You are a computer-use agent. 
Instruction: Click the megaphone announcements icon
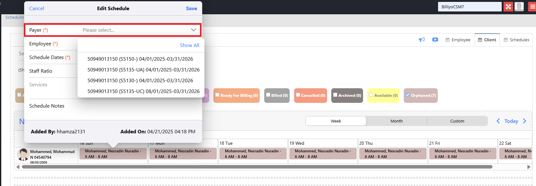tap(422, 40)
